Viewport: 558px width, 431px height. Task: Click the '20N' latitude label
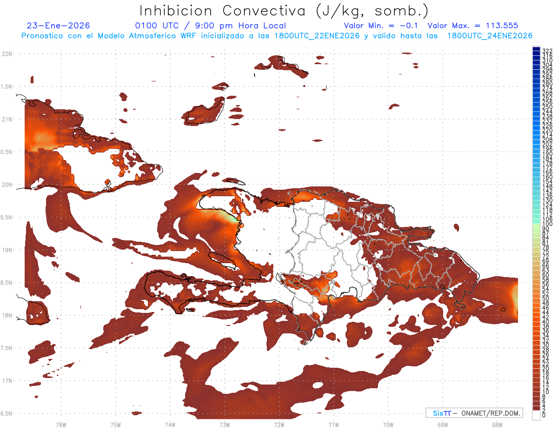(x=7, y=185)
